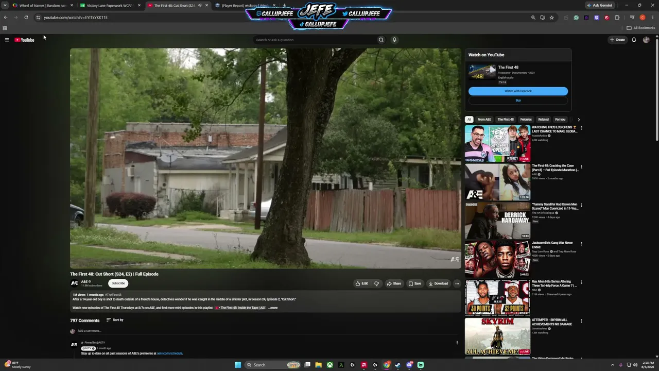Screen dimensions: 659x371
Task: Open pinned comment options menu
Action: [x=457, y=343]
